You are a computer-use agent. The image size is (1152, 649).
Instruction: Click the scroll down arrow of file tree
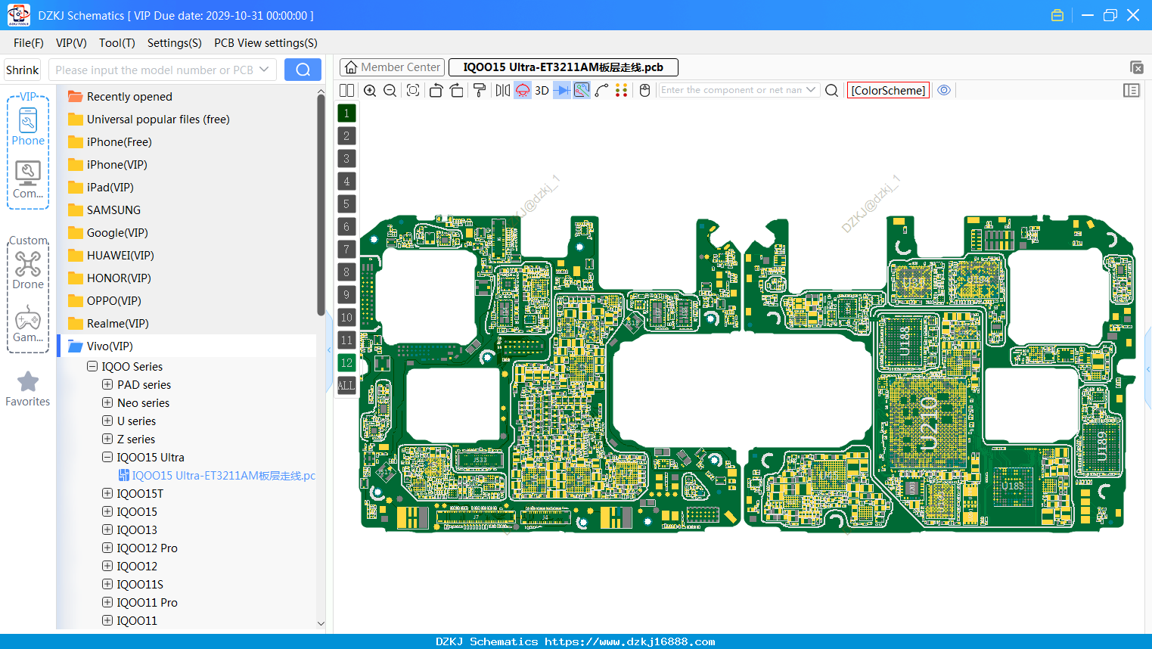click(x=321, y=623)
